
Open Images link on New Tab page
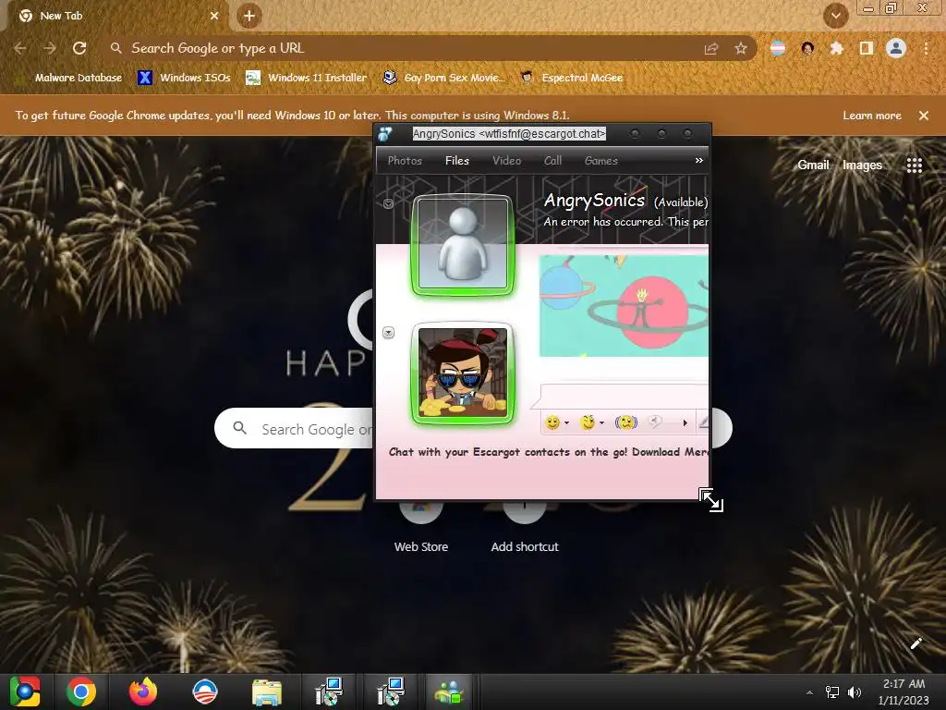[862, 165]
